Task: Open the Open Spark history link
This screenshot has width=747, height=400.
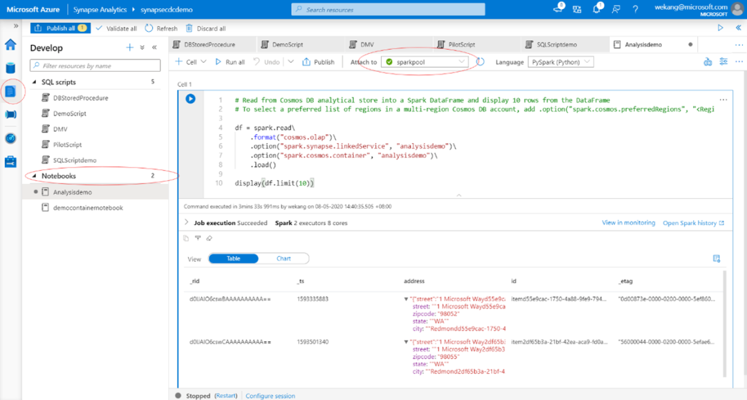Action: pos(694,222)
